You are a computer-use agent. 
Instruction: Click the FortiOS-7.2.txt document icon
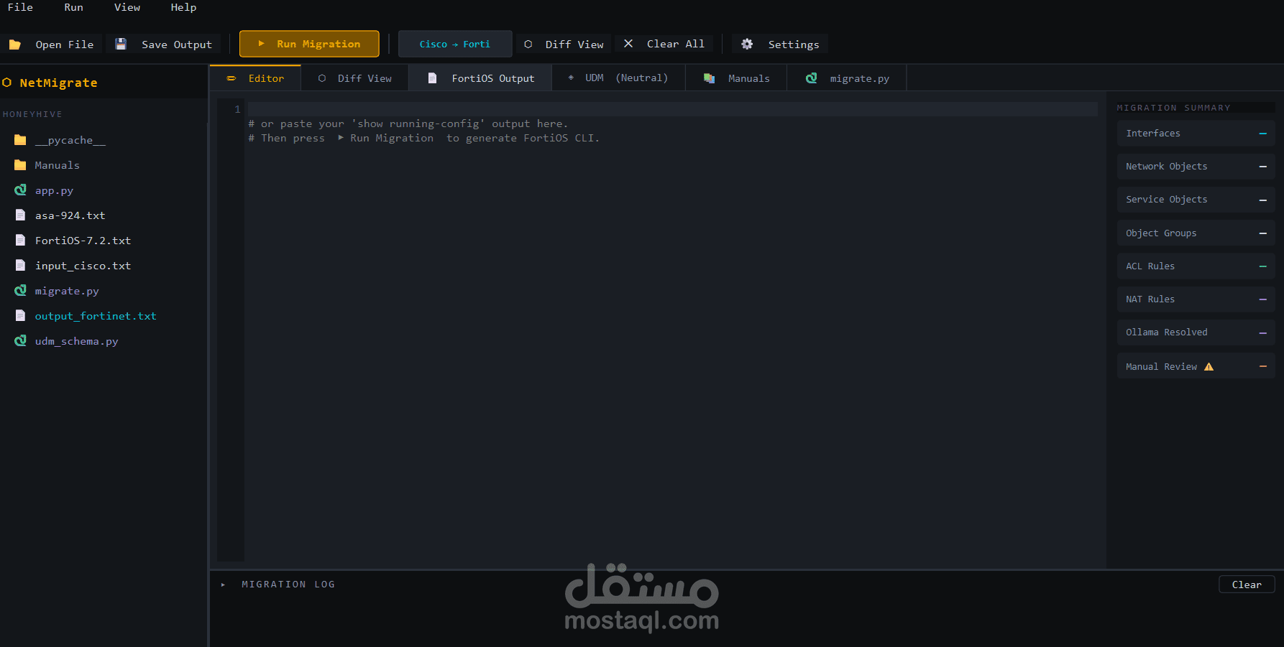coord(20,241)
